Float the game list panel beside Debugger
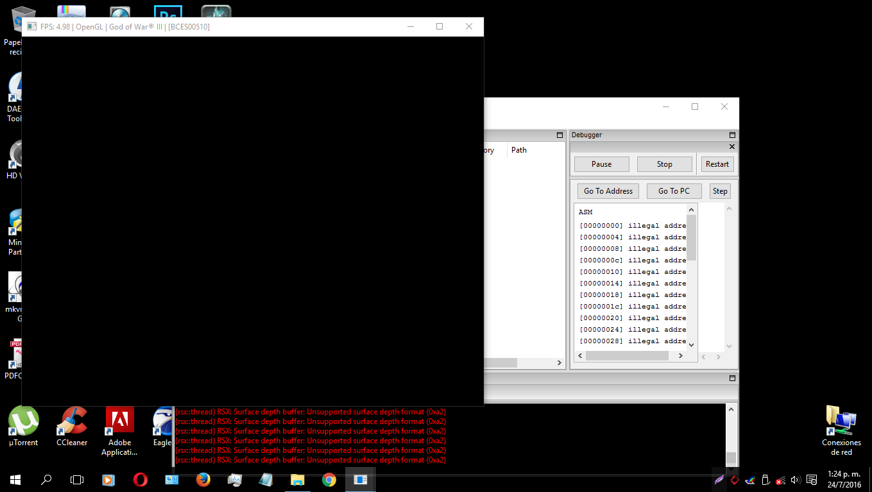872x492 pixels. tap(560, 135)
